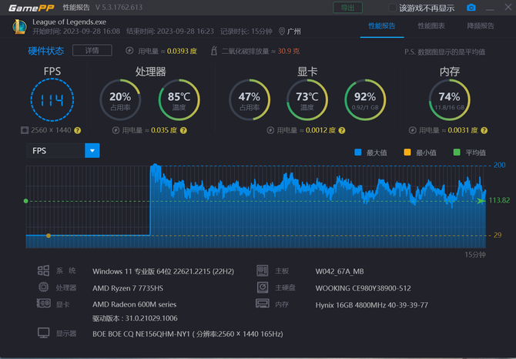Switch to 性能报告 tab
The height and width of the screenshot is (359, 516).
click(382, 25)
